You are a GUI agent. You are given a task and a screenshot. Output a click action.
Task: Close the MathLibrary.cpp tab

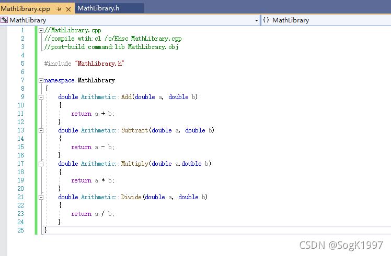[68, 9]
